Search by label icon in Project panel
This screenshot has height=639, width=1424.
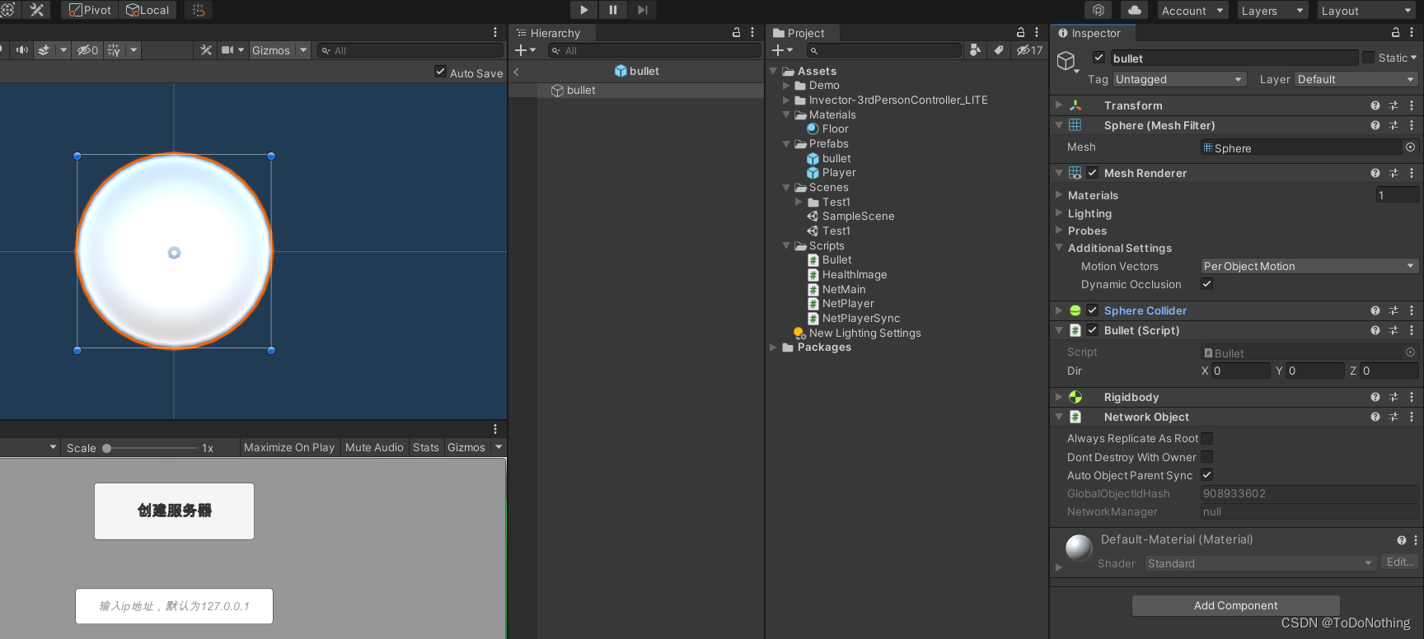point(999,50)
